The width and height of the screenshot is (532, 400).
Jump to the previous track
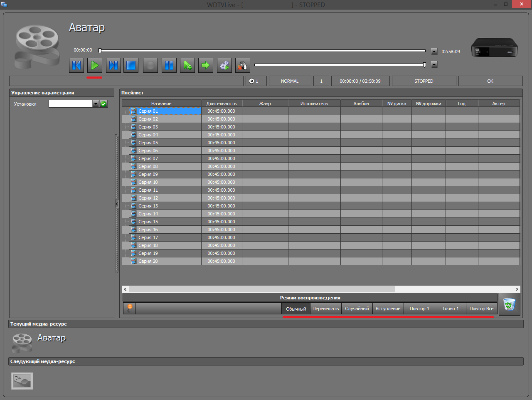tap(76, 65)
